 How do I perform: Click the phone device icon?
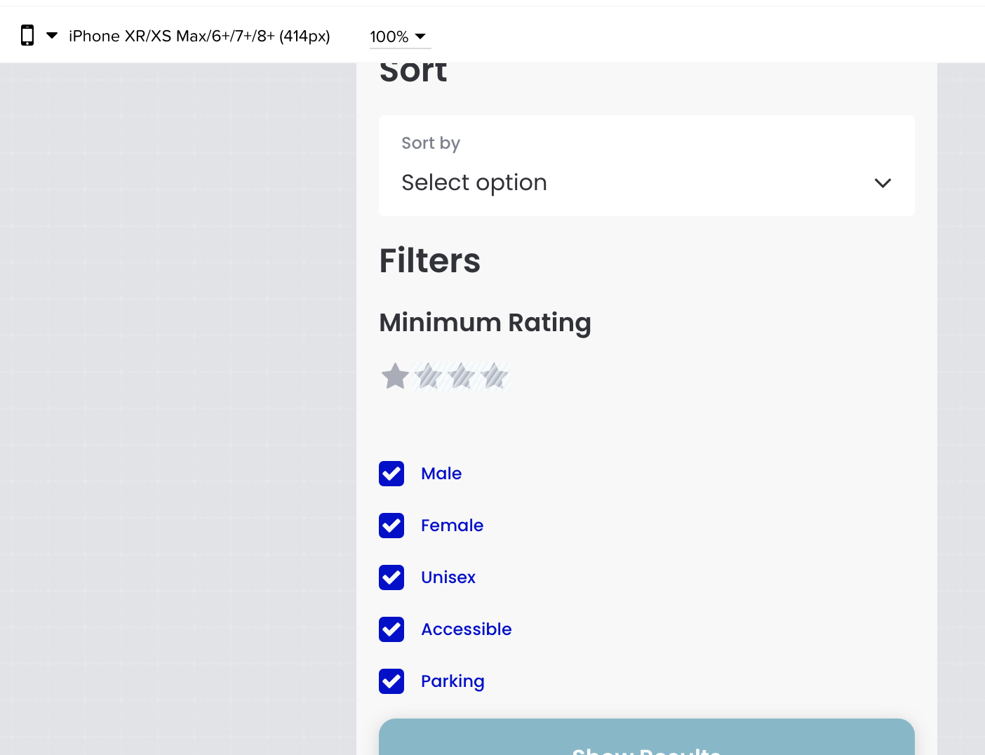[27, 35]
